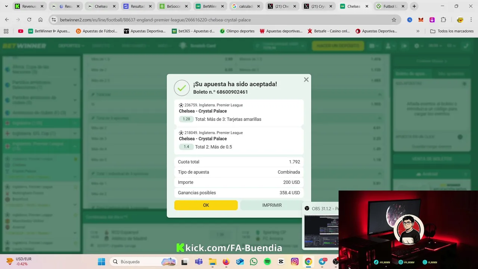
Task: Toggle APUESTA DE UN CLICK switch
Action: click(x=460, y=137)
